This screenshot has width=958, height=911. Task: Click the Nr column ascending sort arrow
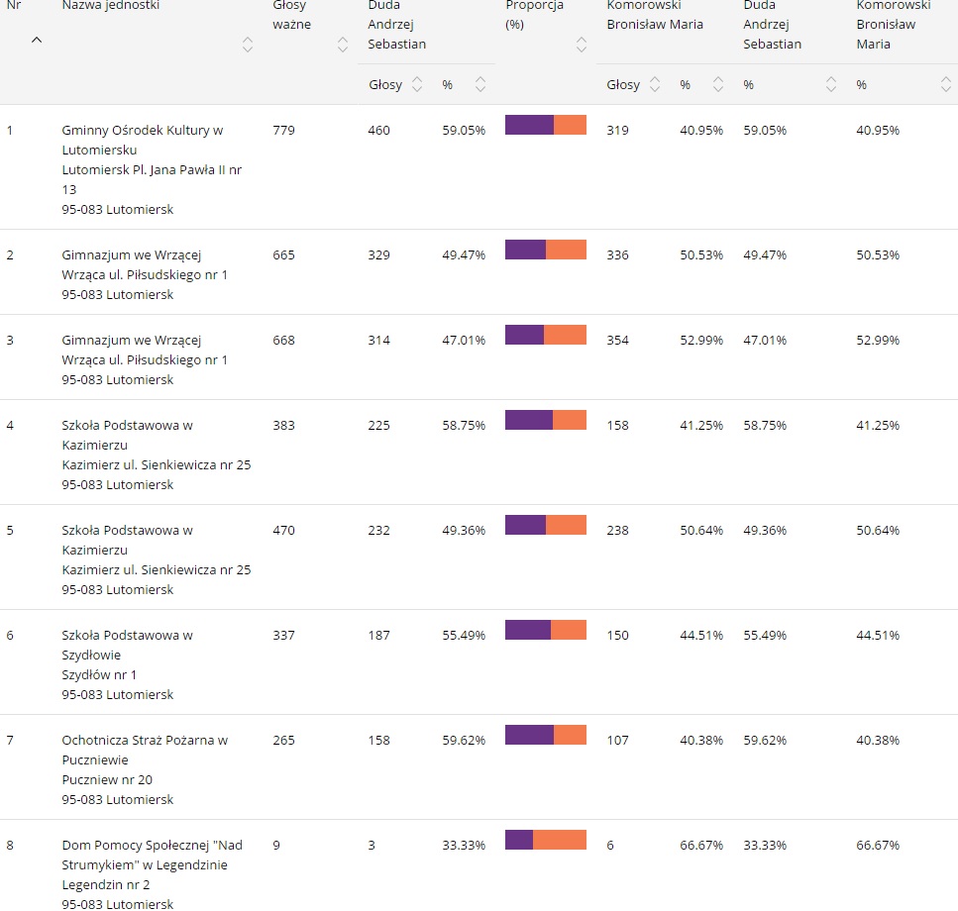[37, 41]
